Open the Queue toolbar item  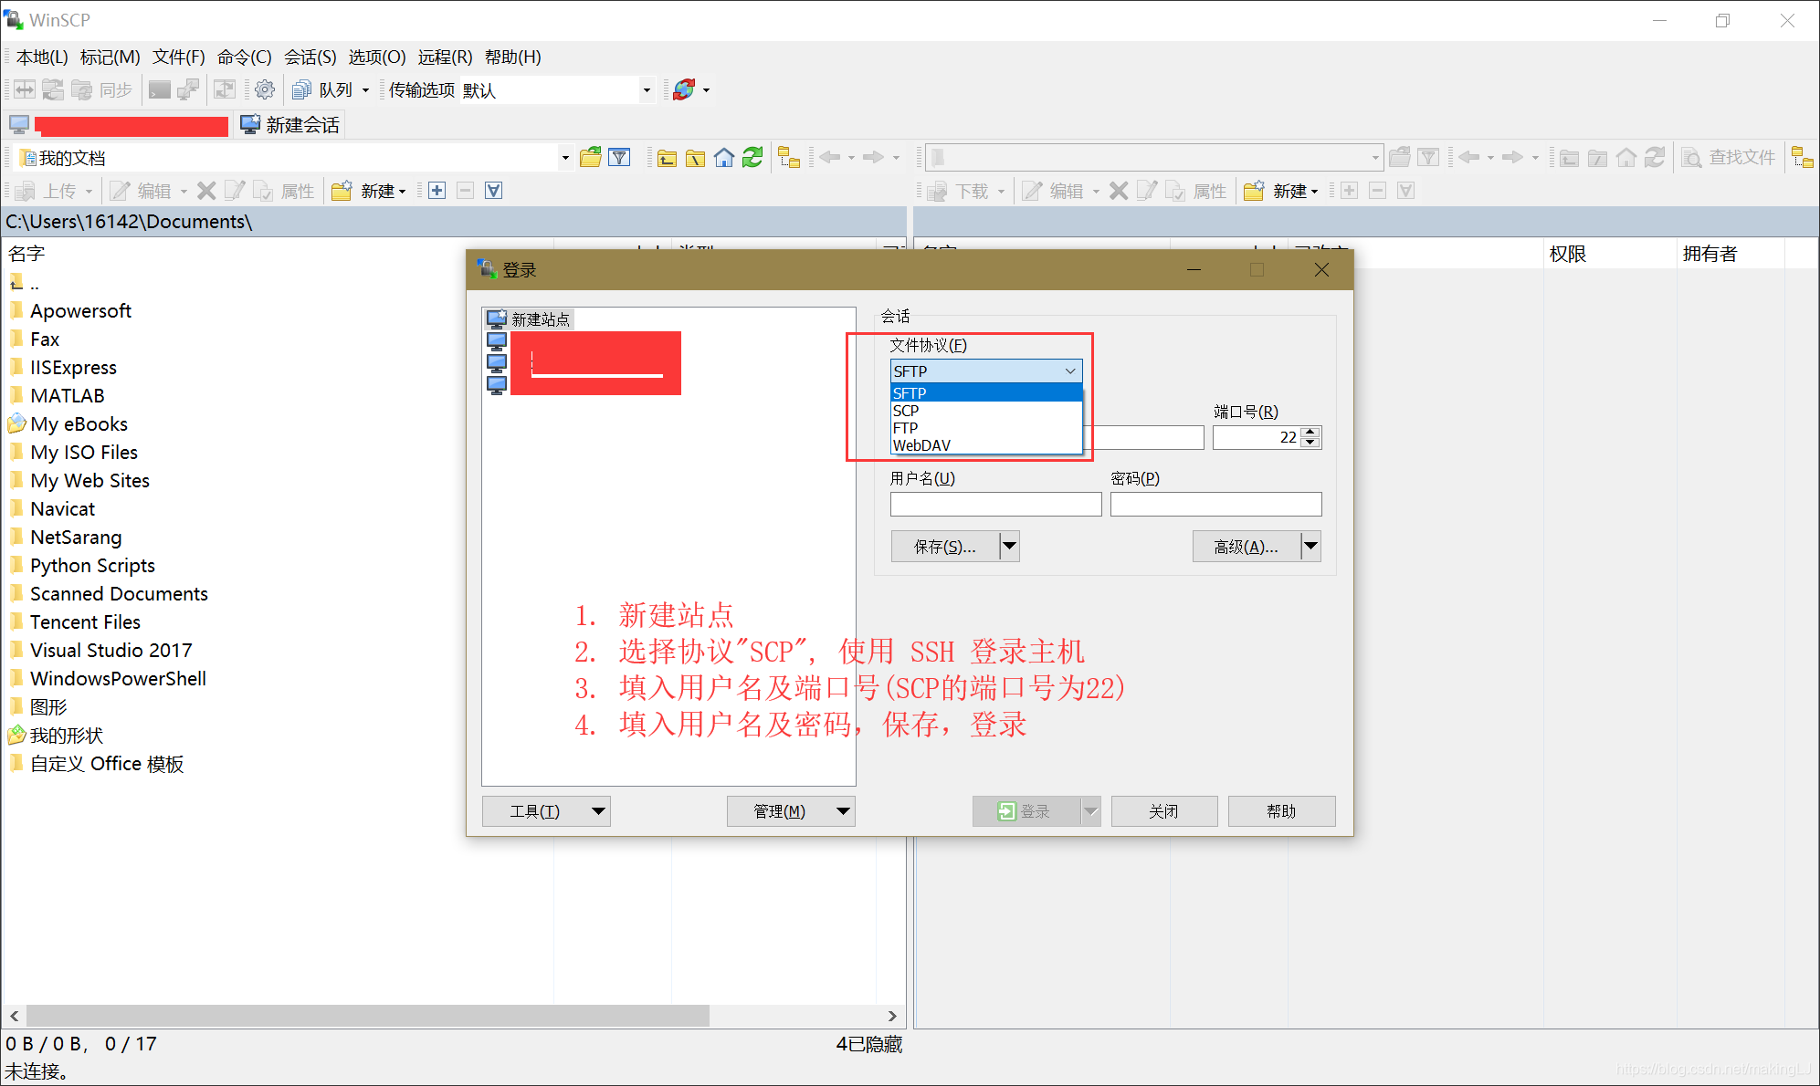coord(334,89)
